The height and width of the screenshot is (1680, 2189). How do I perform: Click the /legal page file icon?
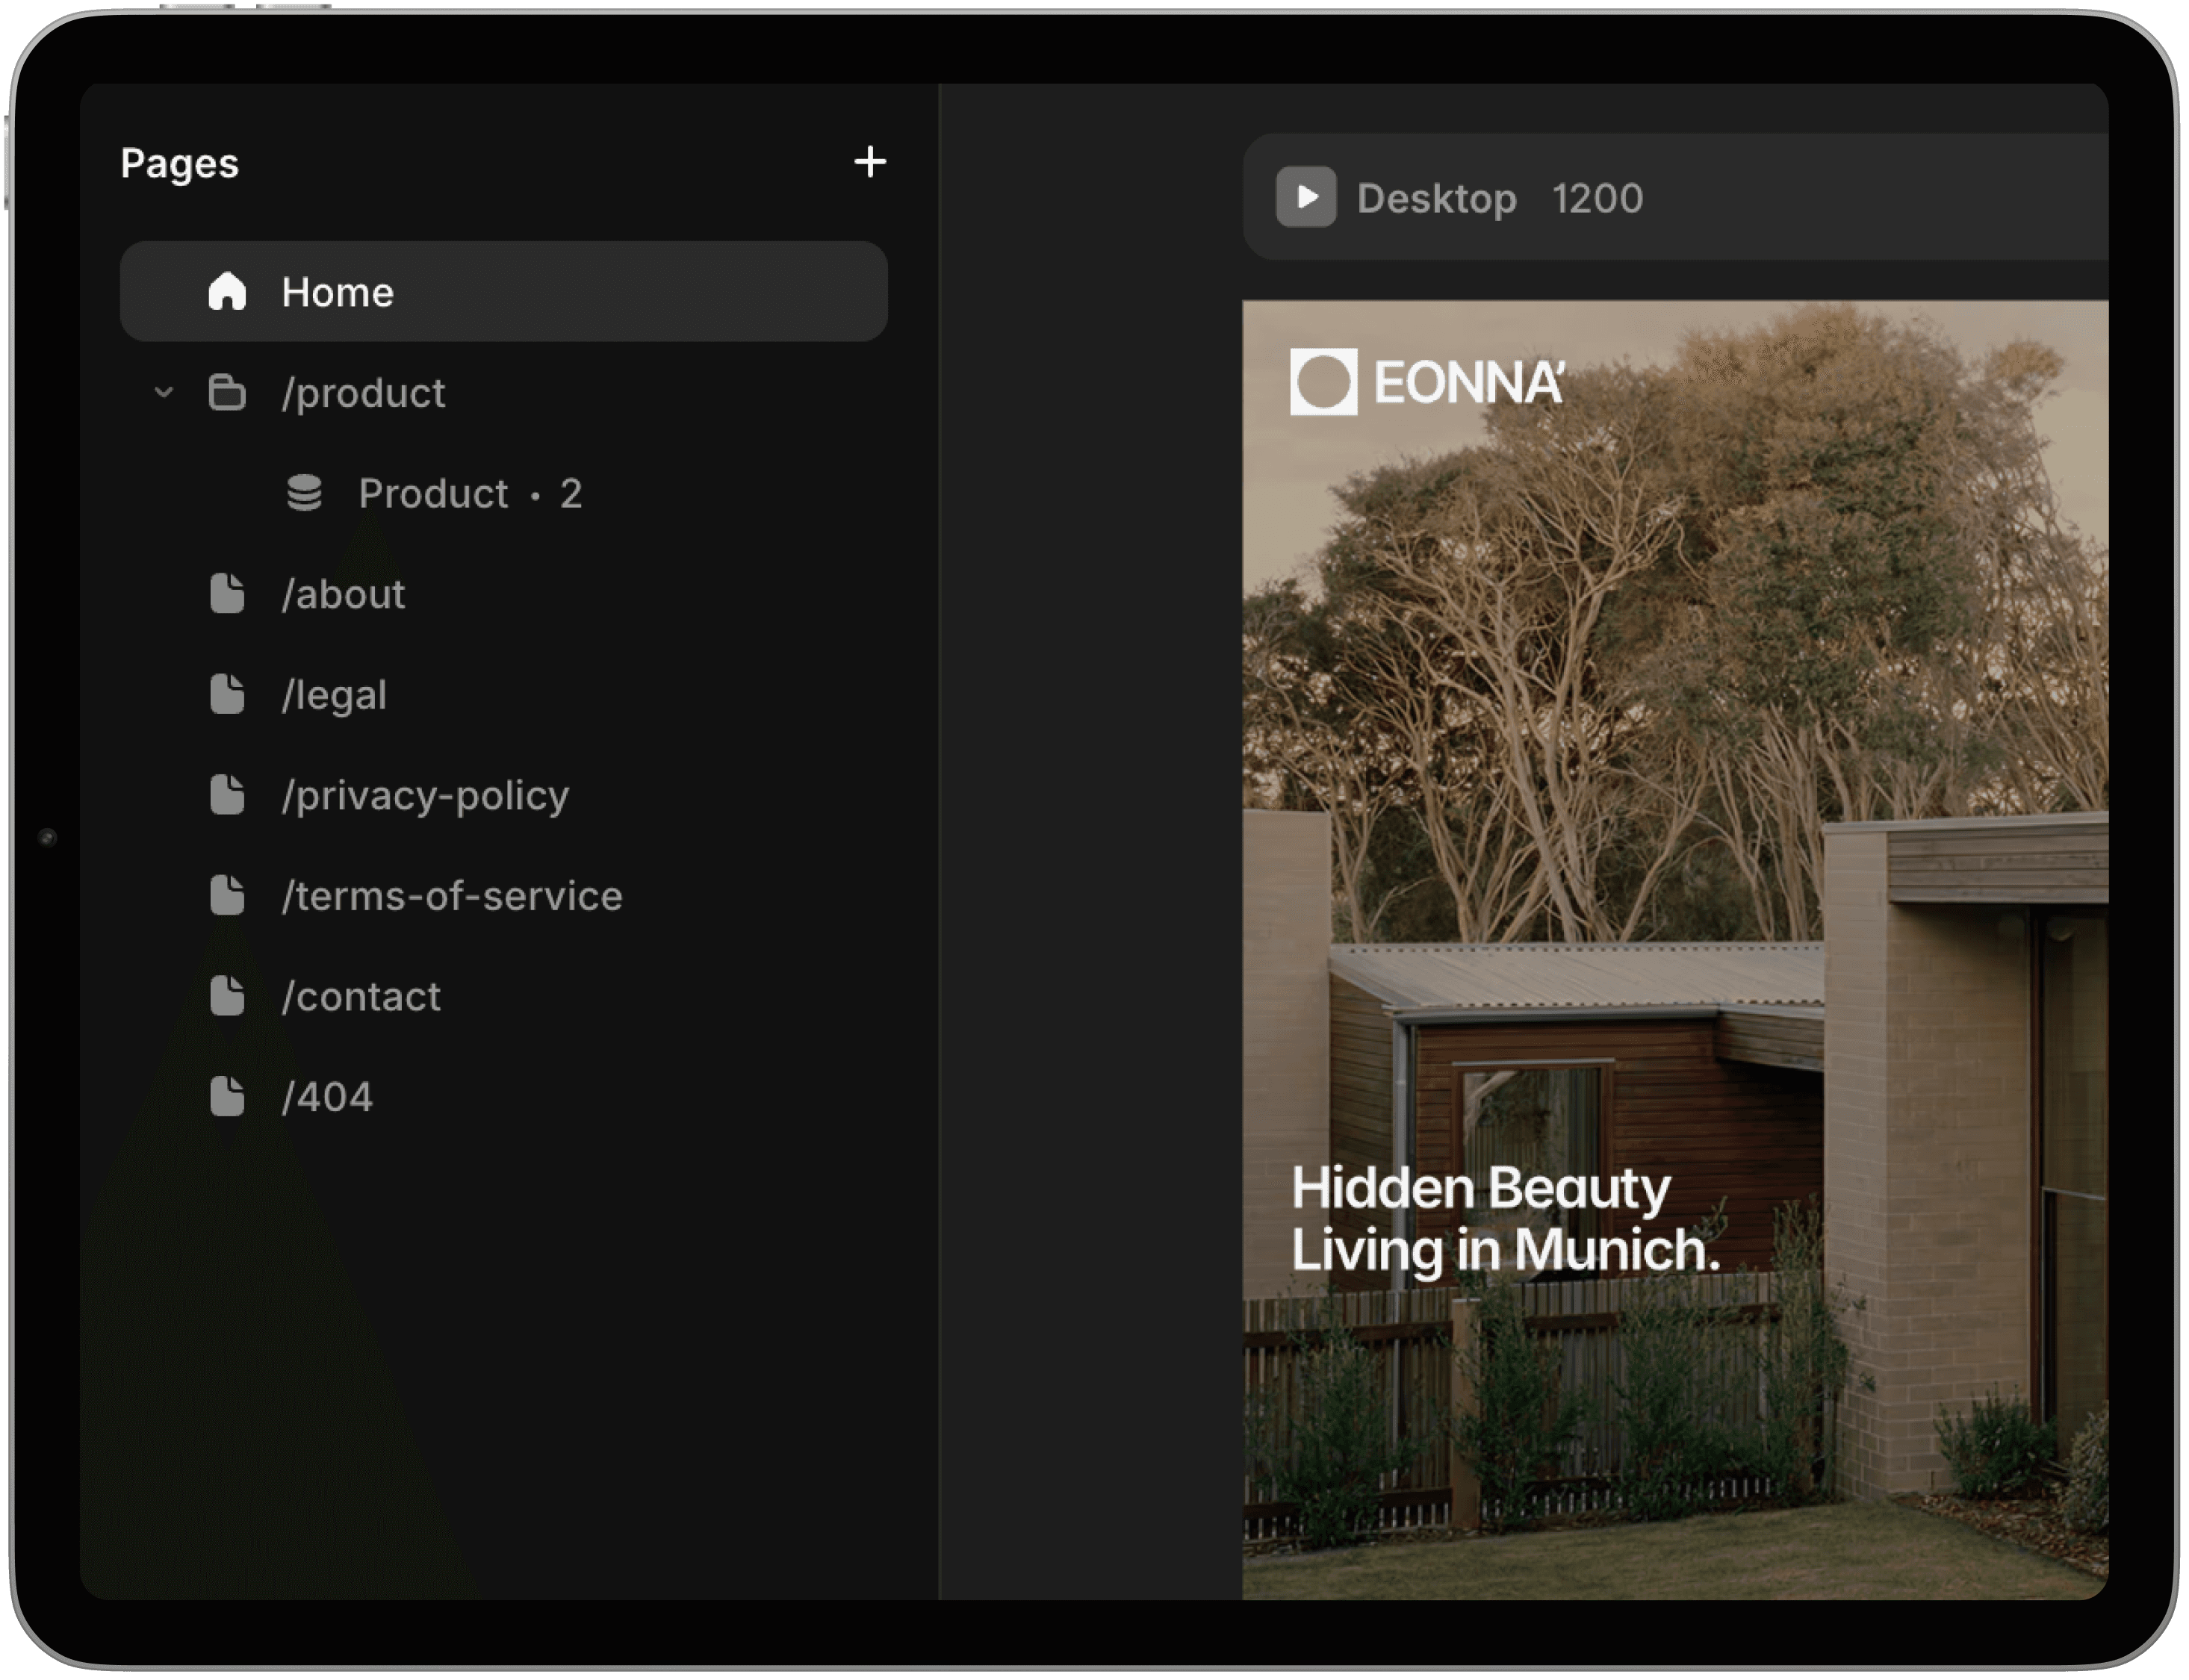click(x=227, y=694)
